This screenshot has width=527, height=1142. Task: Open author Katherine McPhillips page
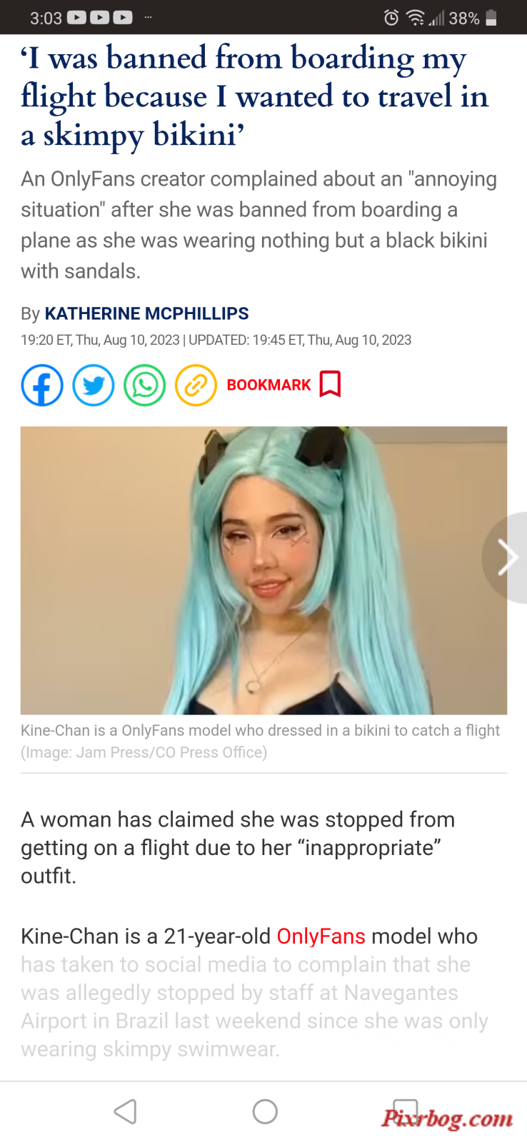(x=146, y=313)
